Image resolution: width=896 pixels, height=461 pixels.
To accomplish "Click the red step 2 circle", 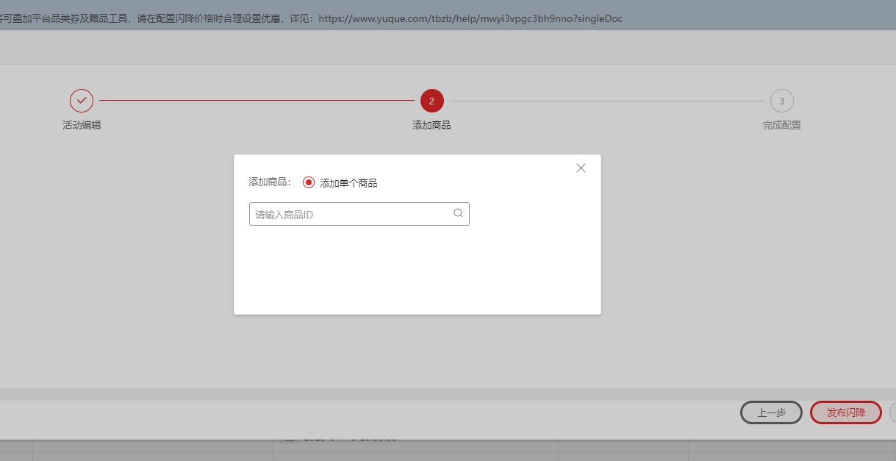I will pos(431,101).
